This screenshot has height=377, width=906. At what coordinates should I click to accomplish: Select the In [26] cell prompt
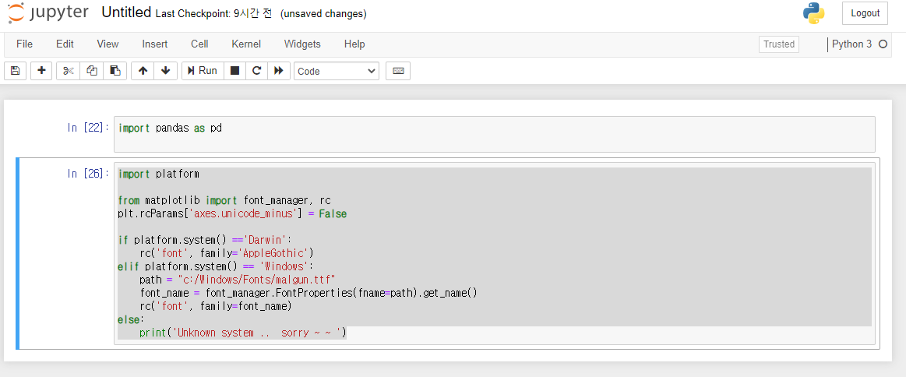pyautogui.click(x=88, y=174)
